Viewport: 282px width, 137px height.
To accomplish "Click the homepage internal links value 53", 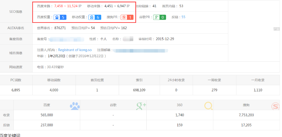I will [x=181, y=6].
